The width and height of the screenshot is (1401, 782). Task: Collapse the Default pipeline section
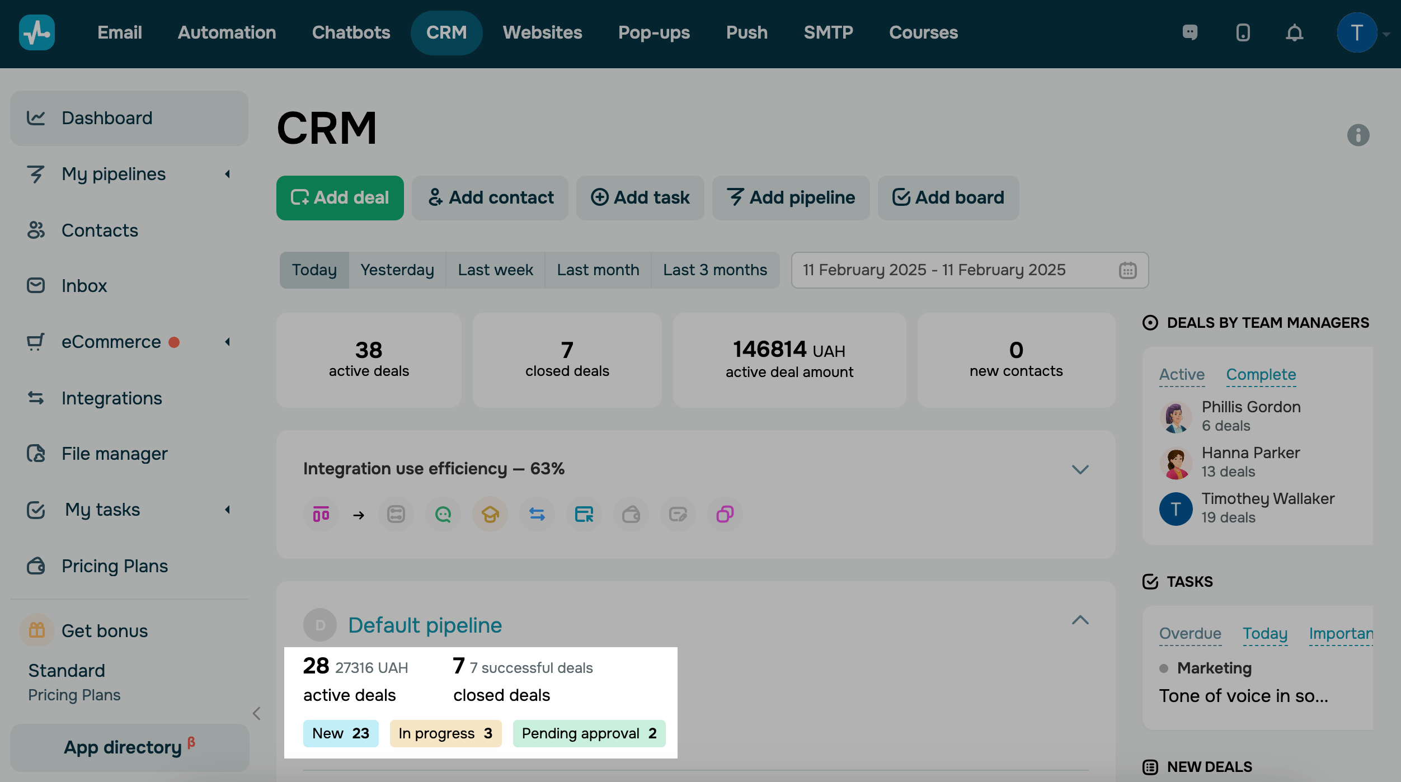click(1080, 620)
